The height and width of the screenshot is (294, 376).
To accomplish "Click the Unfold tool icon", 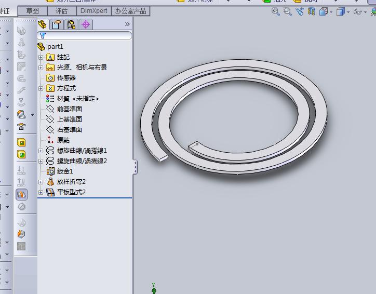I will click(x=21, y=170).
